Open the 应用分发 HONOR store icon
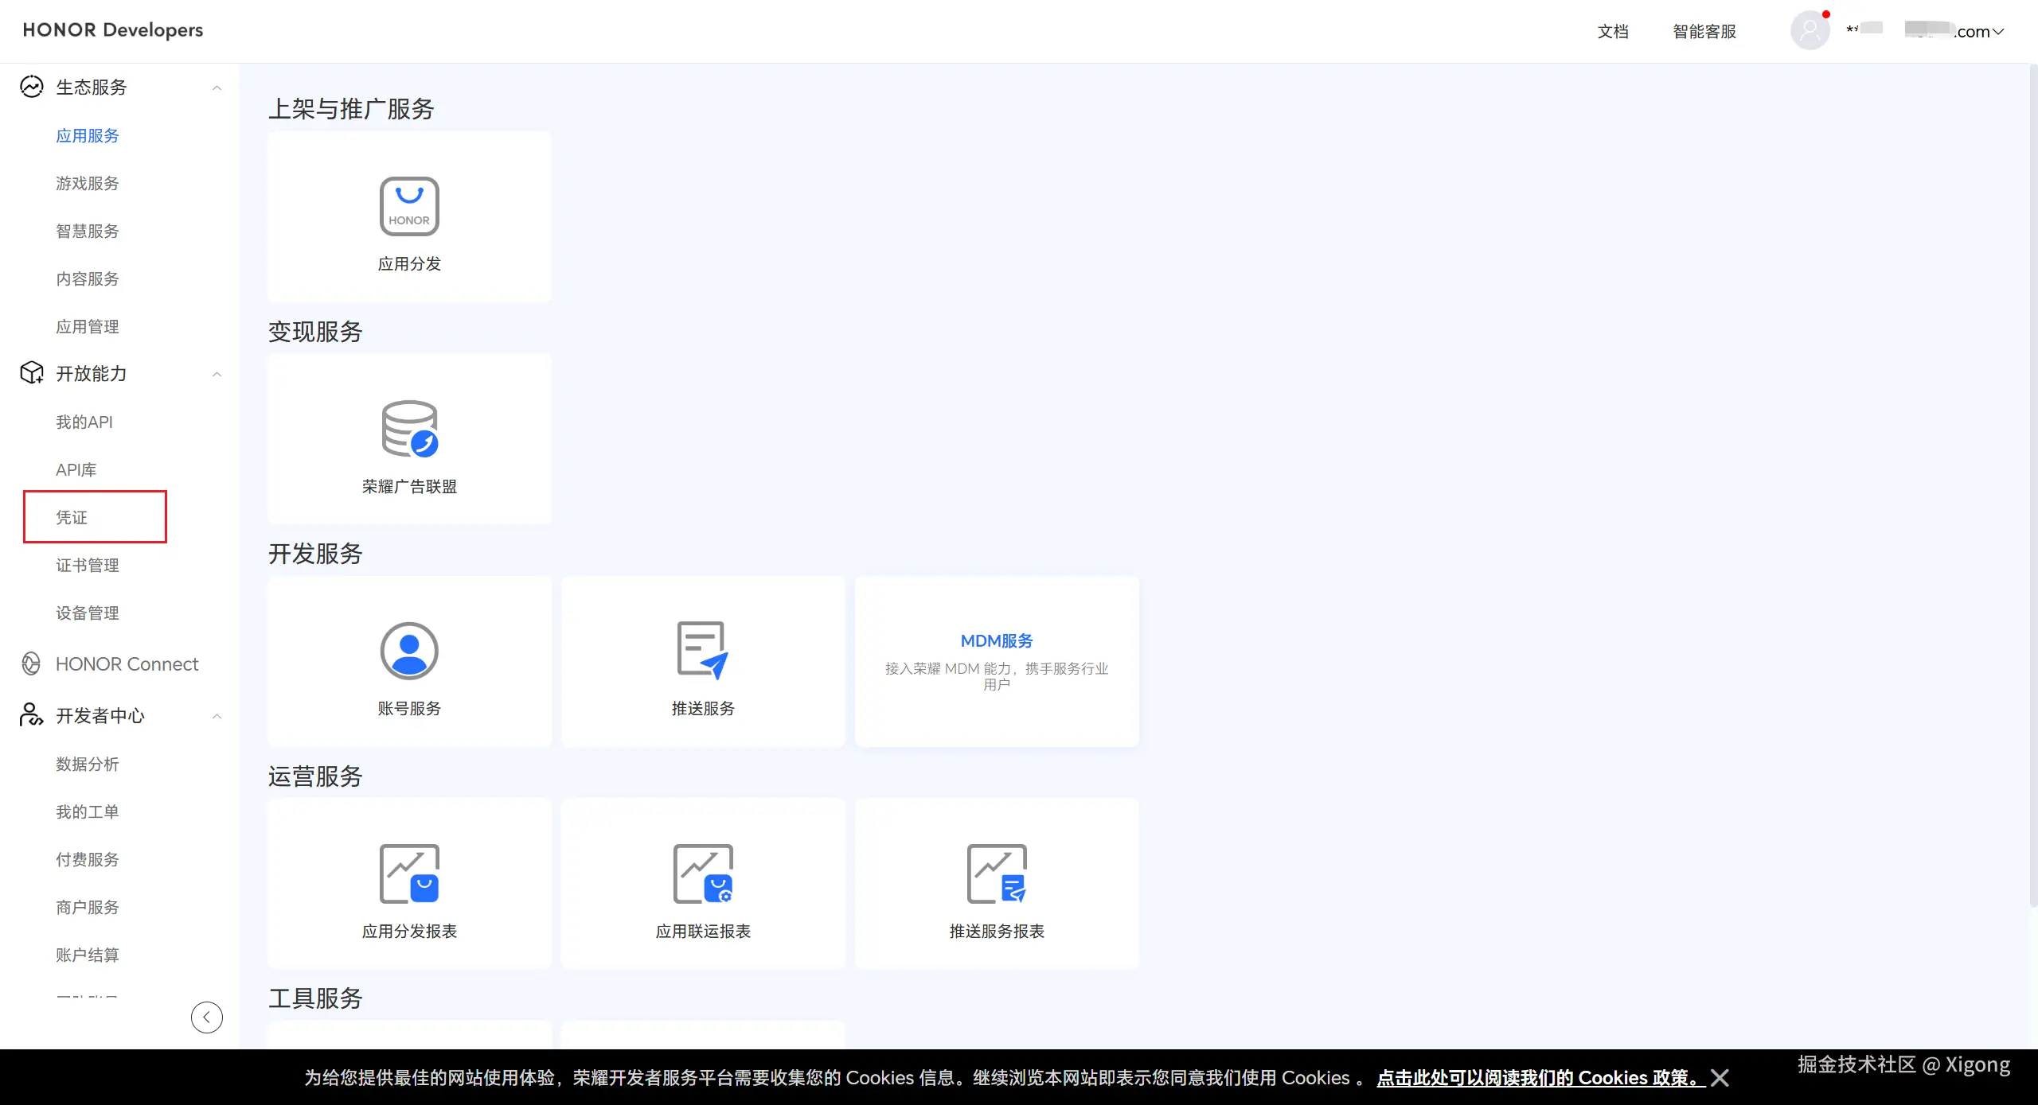Viewport: 2038px width, 1105px height. pyautogui.click(x=409, y=207)
